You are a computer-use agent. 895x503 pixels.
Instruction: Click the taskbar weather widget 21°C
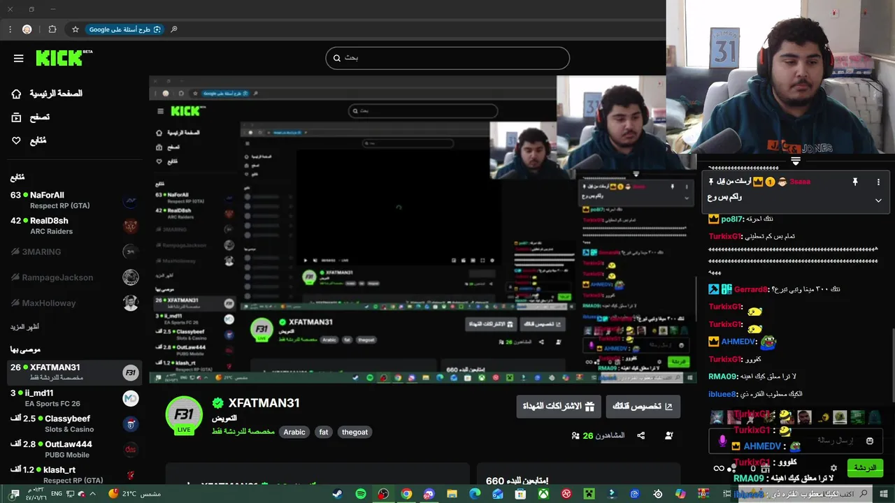pos(135,494)
